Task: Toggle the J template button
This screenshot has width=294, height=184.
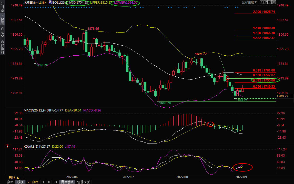Action: pyautogui.click(x=43, y=182)
